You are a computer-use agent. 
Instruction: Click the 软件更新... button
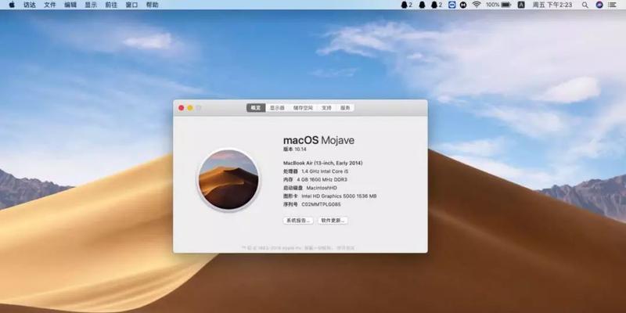click(333, 221)
